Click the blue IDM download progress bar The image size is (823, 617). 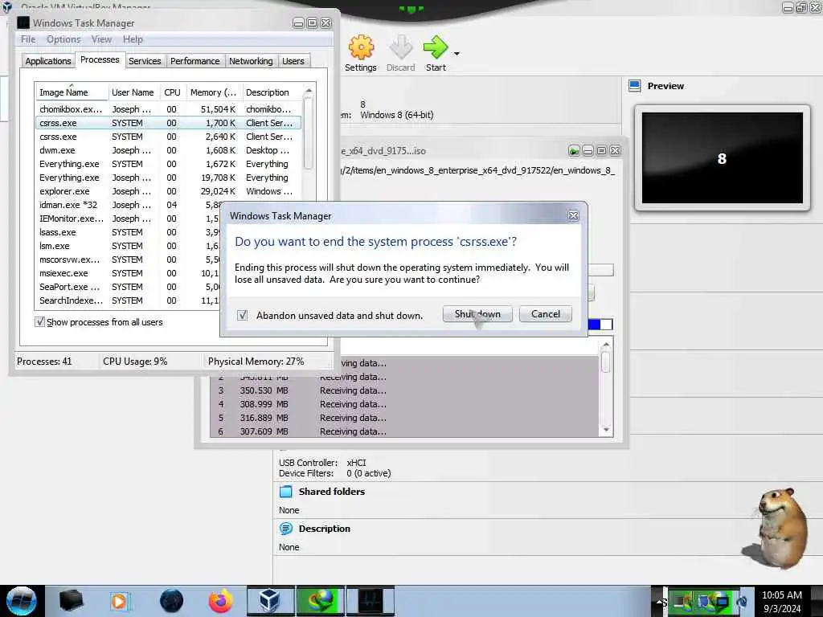[600, 325]
